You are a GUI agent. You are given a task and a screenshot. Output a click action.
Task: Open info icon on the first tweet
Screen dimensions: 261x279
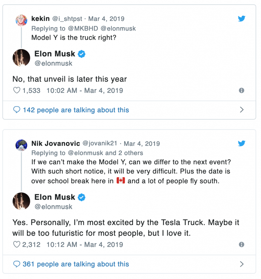(241, 90)
